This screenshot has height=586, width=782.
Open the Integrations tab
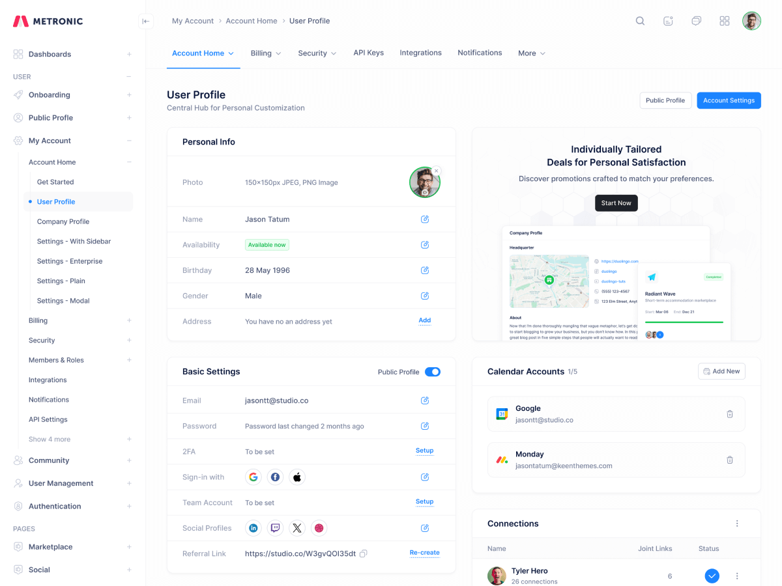(x=420, y=53)
